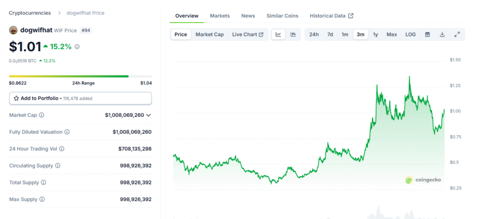This screenshot has width=492, height=219.
Task: Click the dogwifhat coin logo icon
Action: tap(13, 30)
